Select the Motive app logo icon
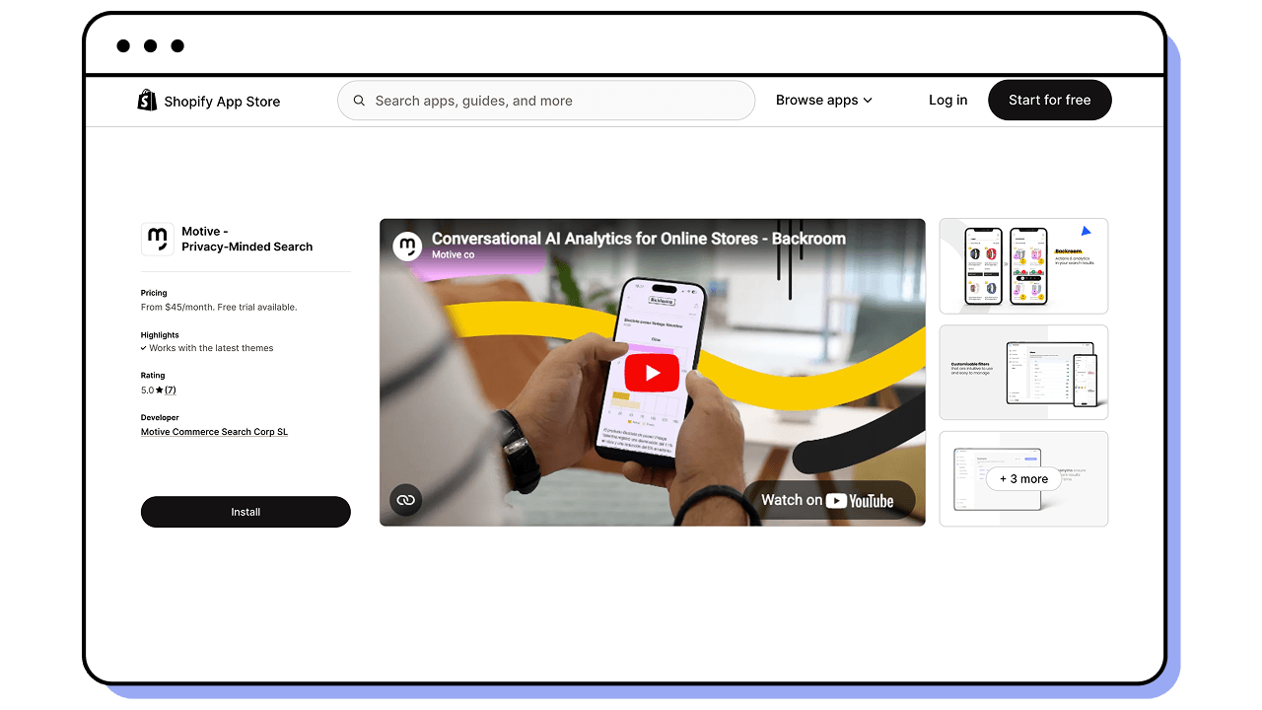This screenshot has width=1262, height=710. [x=156, y=239]
